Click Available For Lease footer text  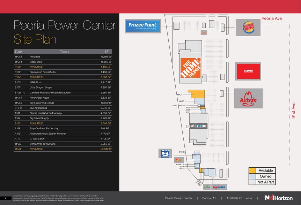click(240, 198)
